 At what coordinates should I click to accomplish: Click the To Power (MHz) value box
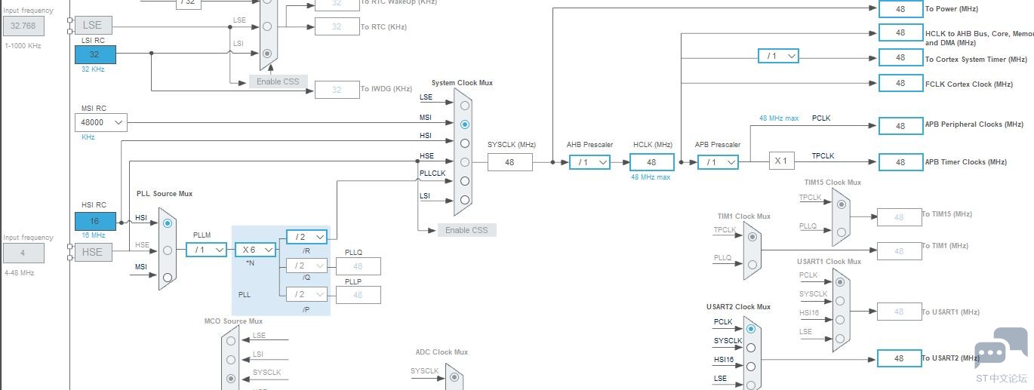tap(900, 8)
